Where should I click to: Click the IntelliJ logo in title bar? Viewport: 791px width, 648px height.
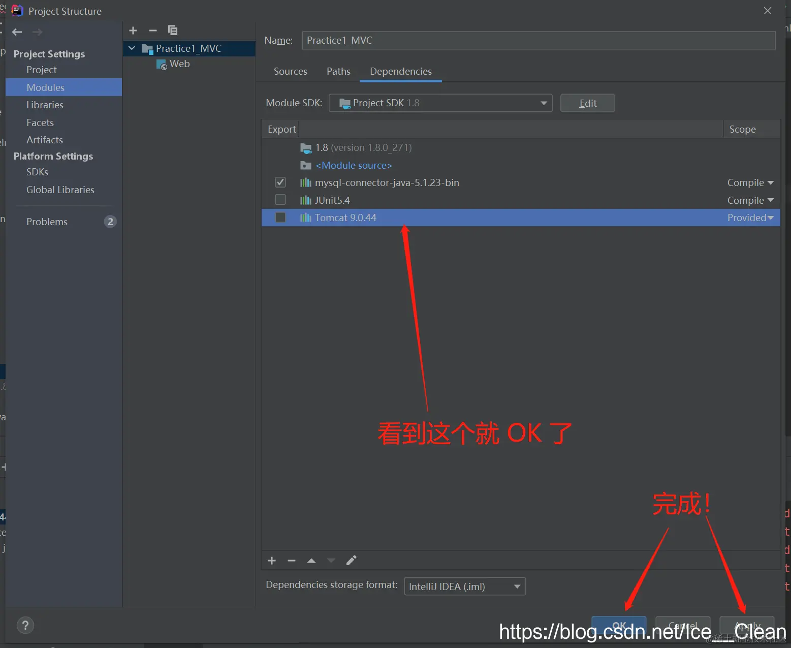17,11
